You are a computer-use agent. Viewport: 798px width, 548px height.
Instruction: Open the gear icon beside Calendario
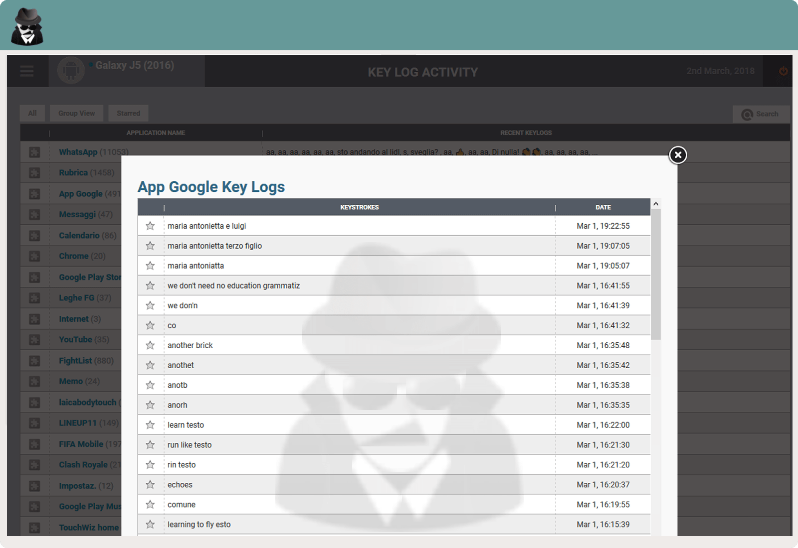[x=34, y=235]
